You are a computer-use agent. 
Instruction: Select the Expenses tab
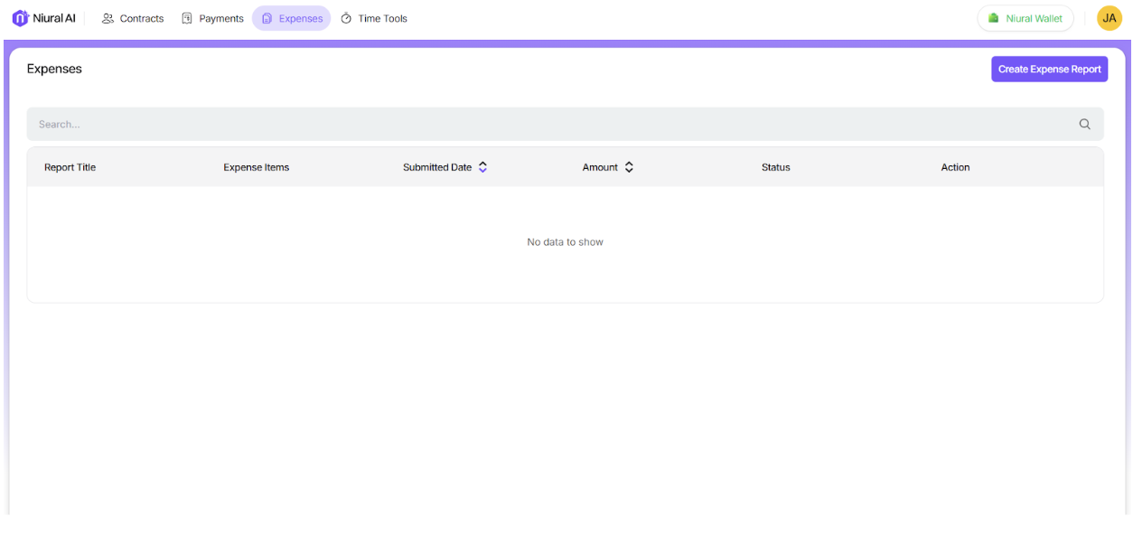pyautogui.click(x=292, y=18)
